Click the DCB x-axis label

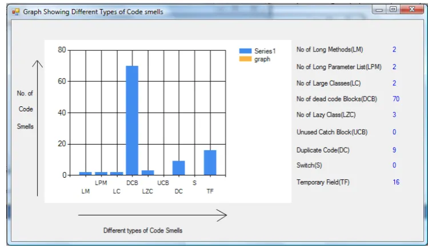[132, 183]
